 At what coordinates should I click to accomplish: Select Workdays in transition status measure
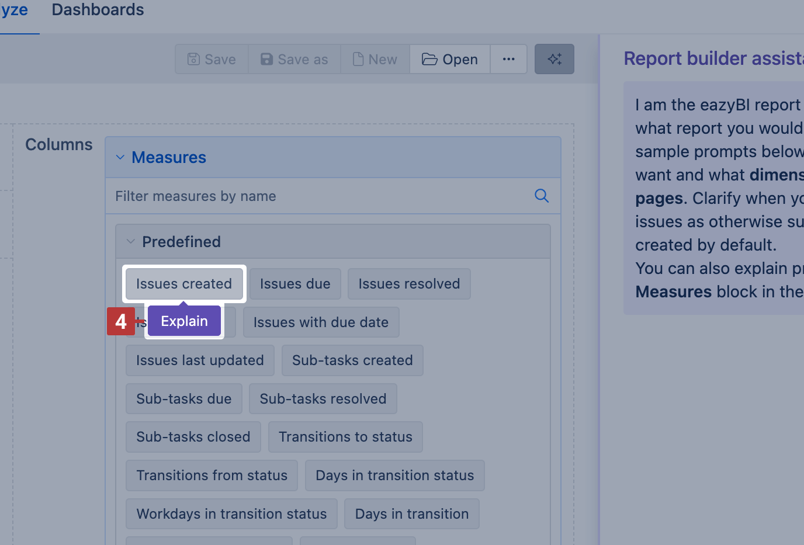click(231, 513)
